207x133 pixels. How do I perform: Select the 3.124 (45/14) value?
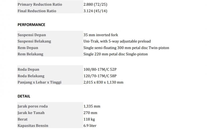[95, 11]
